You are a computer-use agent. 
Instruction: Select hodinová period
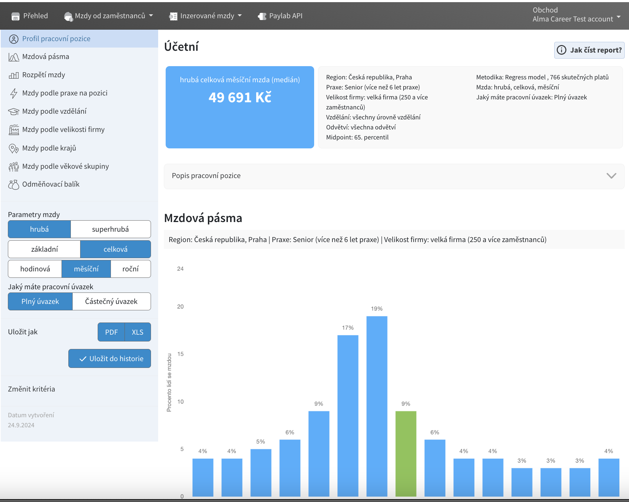tap(35, 269)
